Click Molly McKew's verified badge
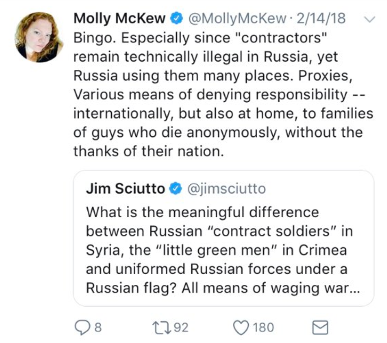 point(176,18)
